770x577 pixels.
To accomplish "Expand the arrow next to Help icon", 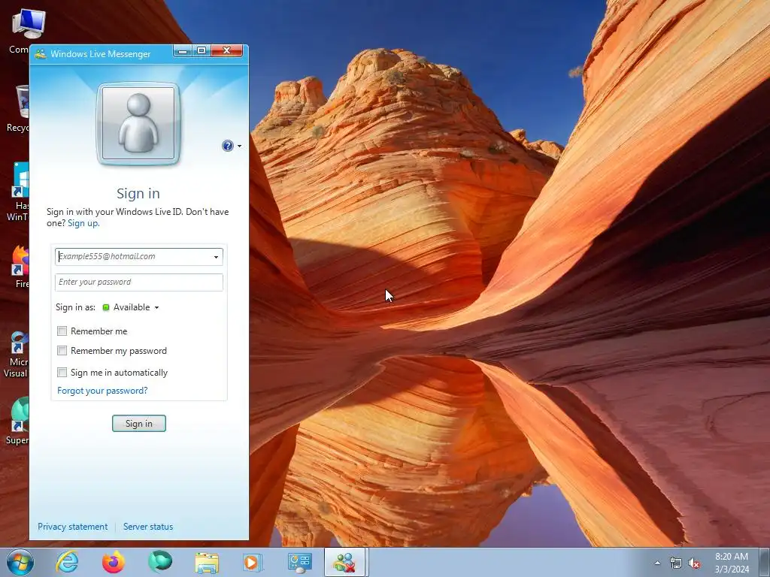I will (x=240, y=147).
